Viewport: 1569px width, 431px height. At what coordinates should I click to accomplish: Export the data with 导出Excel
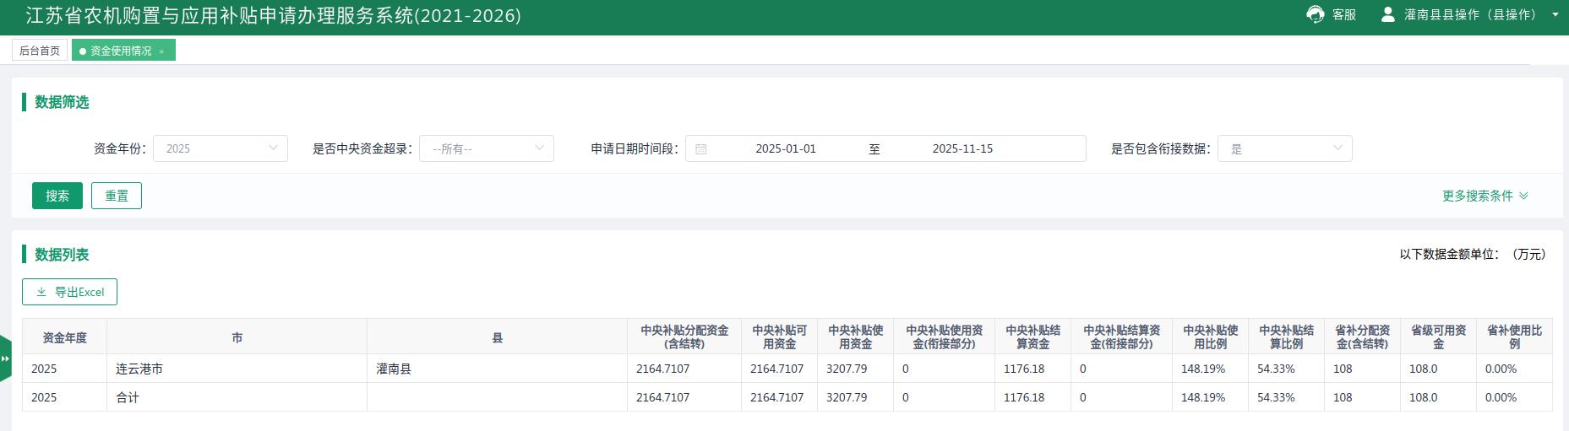(x=70, y=292)
